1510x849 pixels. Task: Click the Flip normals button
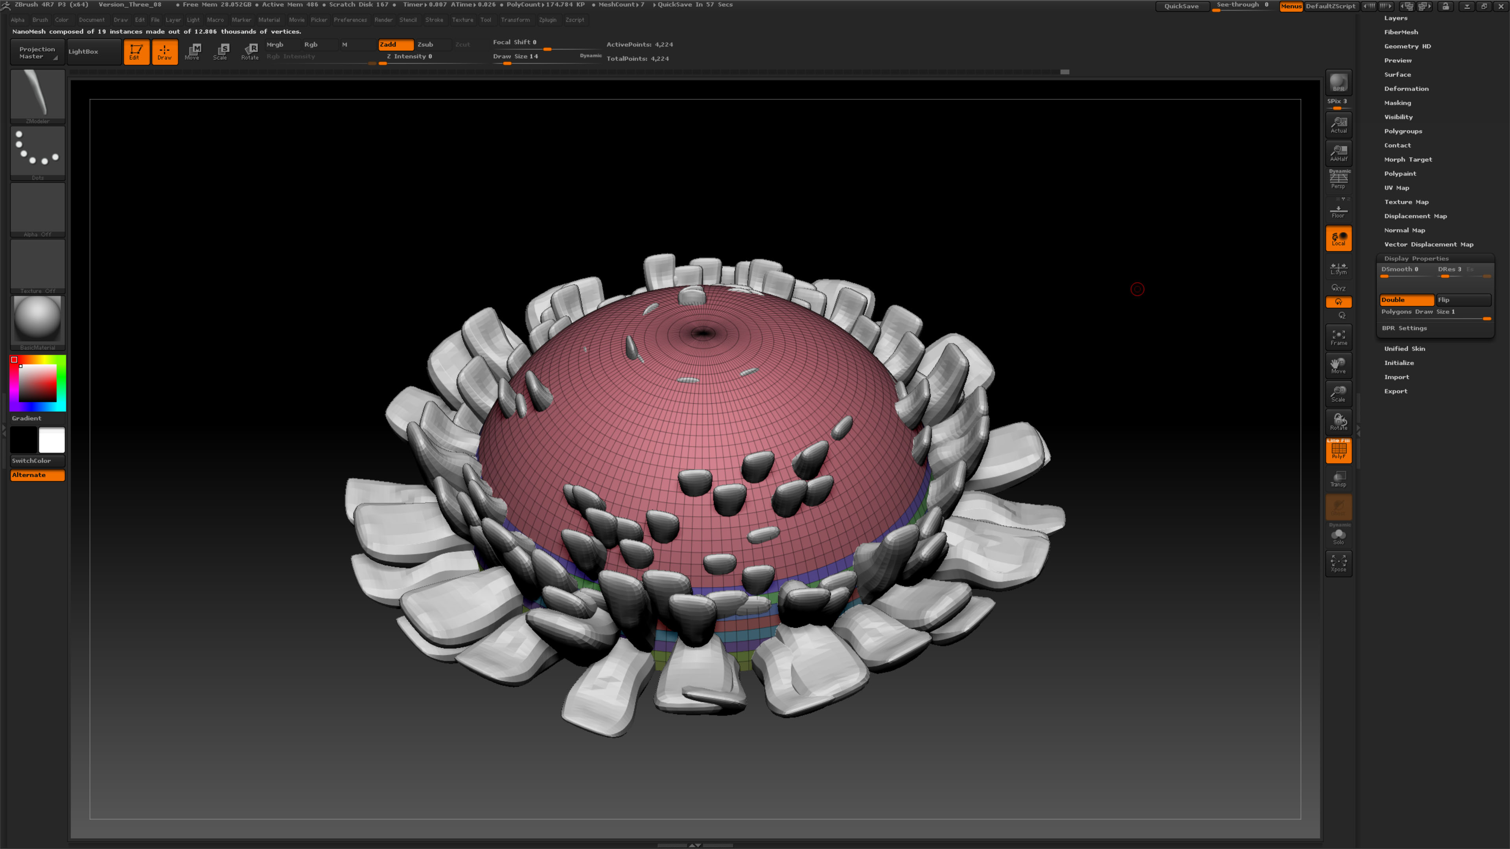[1463, 300]
